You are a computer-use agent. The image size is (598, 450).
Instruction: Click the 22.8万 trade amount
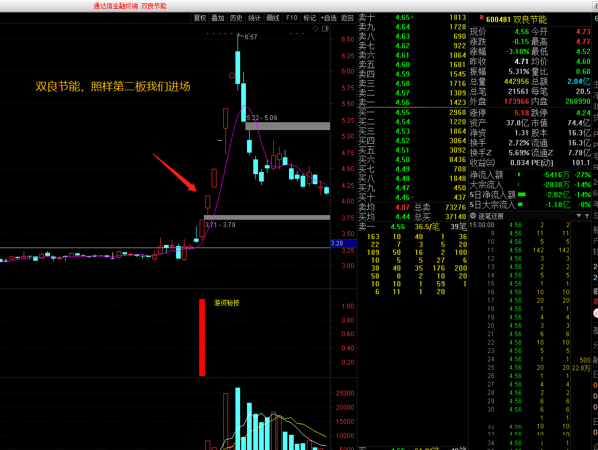click(581, 368)
